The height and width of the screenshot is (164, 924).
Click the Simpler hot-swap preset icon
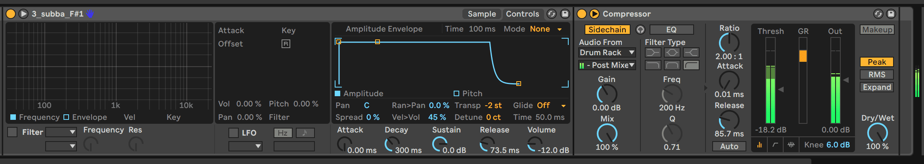tap(552, 14)
